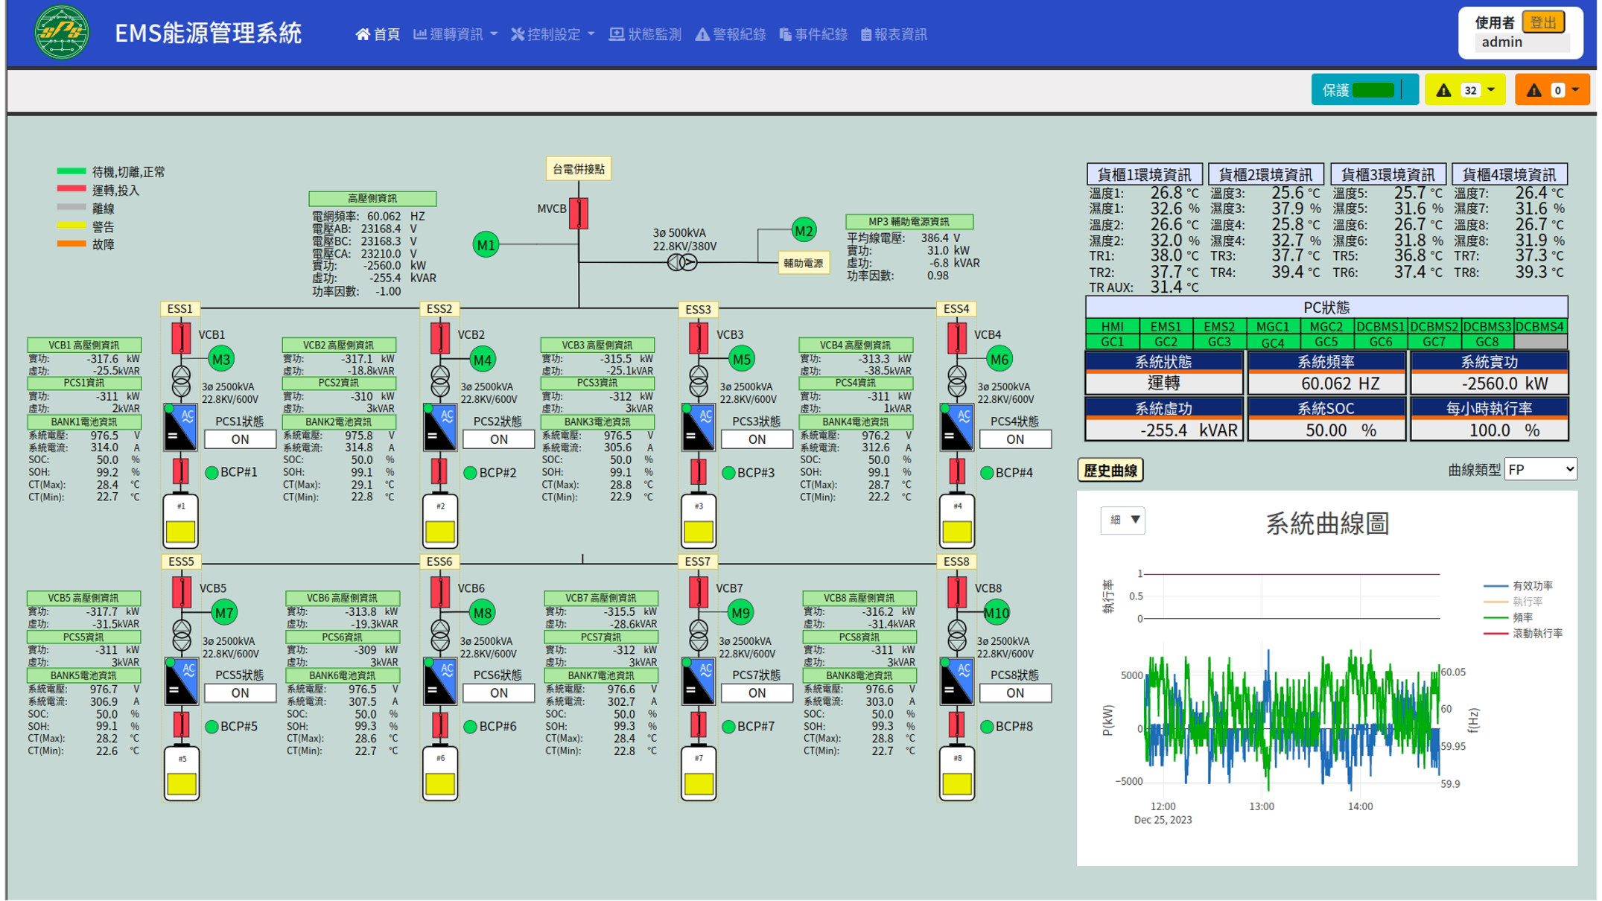Click the 登出 logout button
1602x901 pixels.
[x=1543, y=22]
